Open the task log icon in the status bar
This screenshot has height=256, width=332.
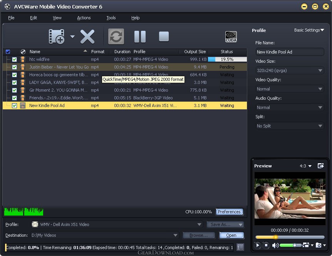point(240,247)
